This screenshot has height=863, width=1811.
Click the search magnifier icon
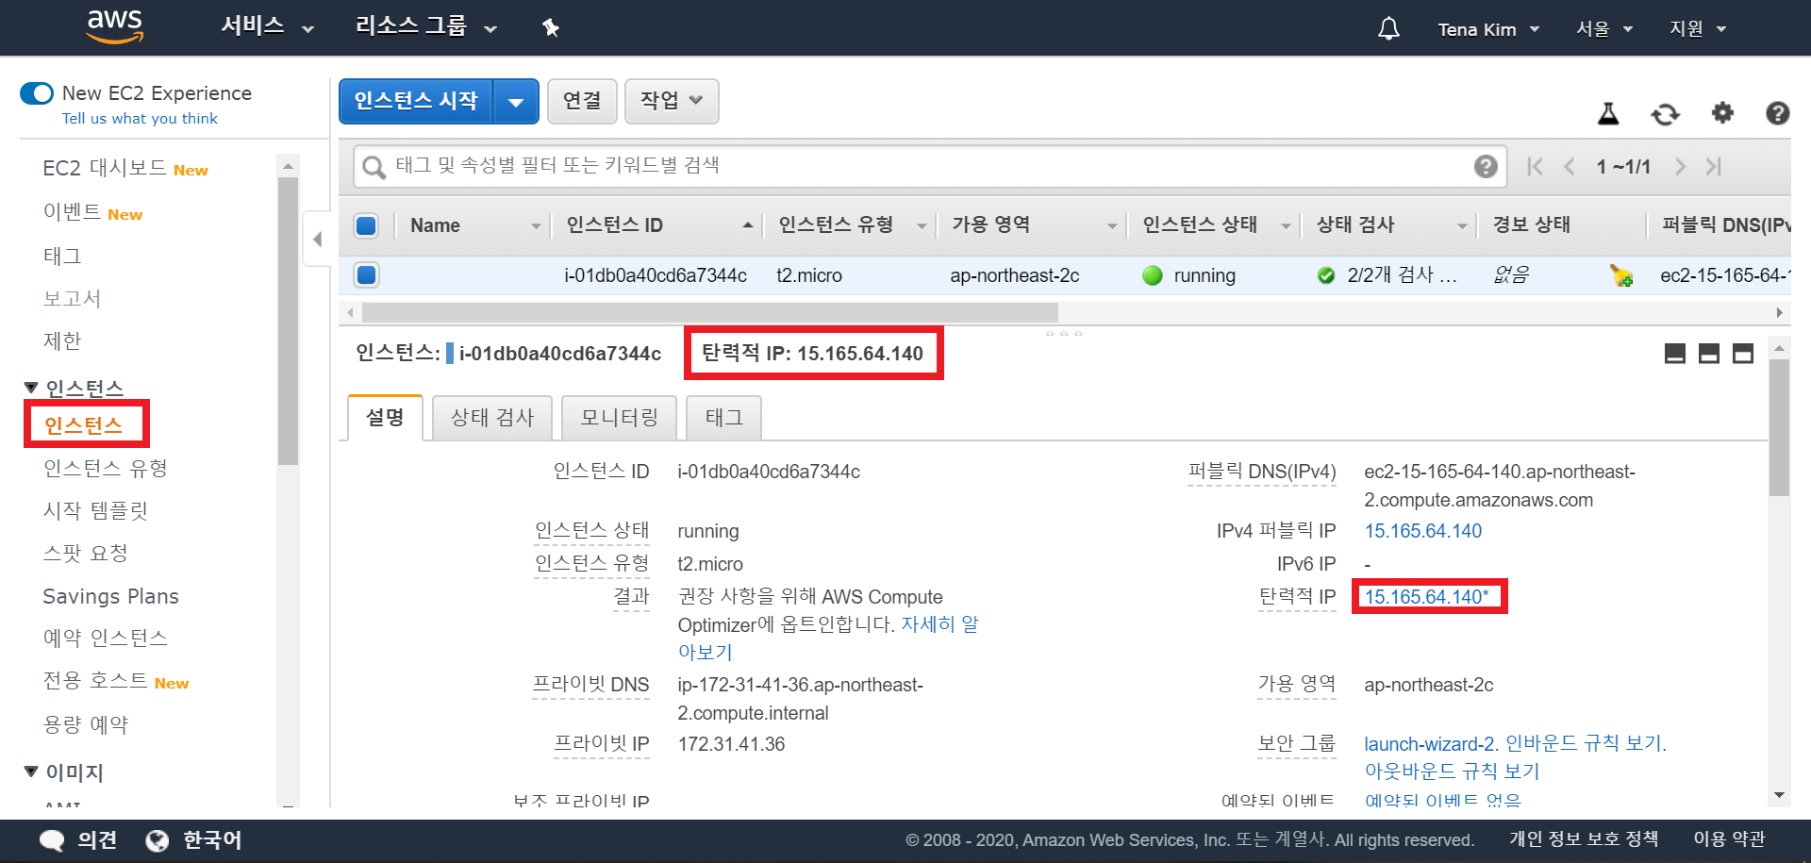click(374, 167)
